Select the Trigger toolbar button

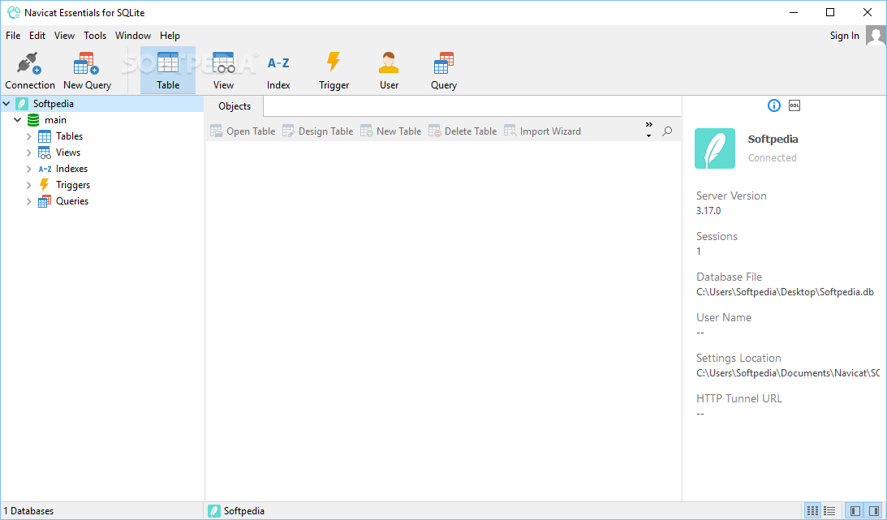click(x=334, y=71)
